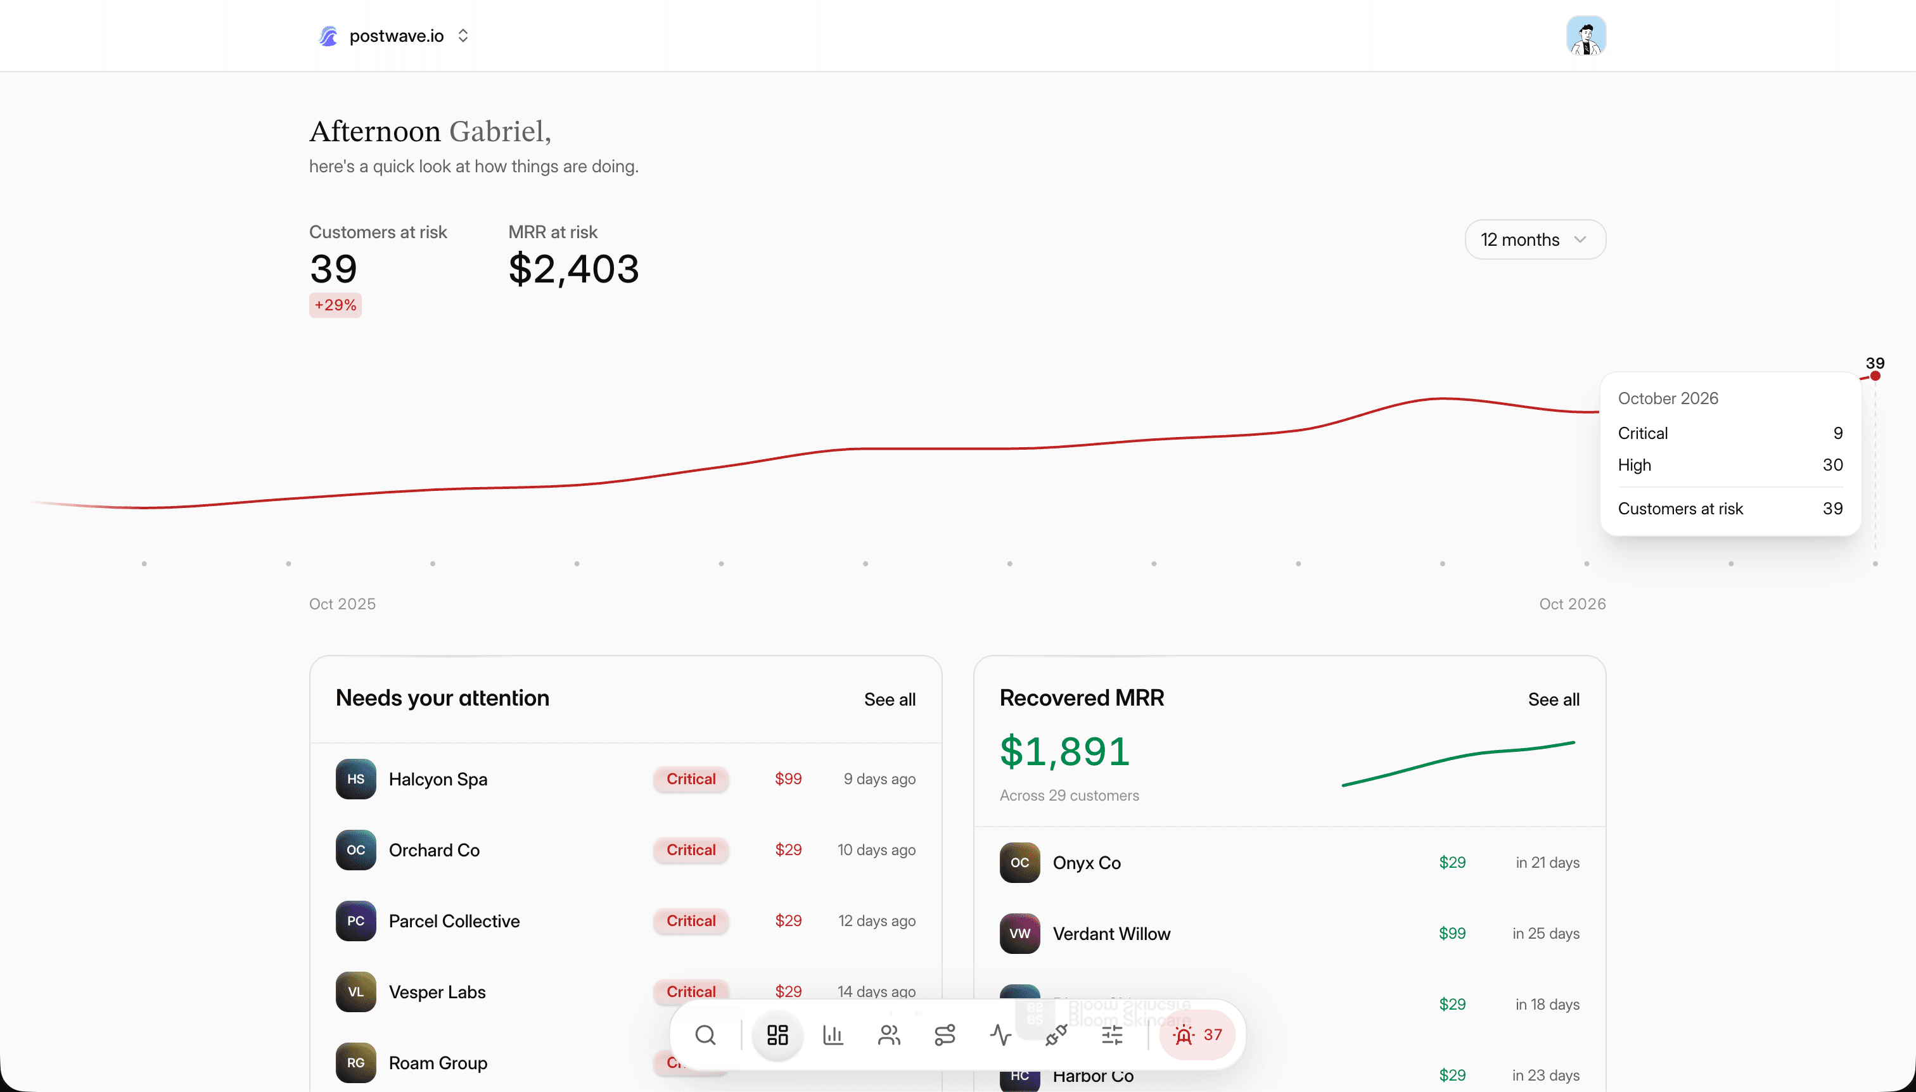
Task: Open the postwave.io workspace switcher
Action: point(395,36)
